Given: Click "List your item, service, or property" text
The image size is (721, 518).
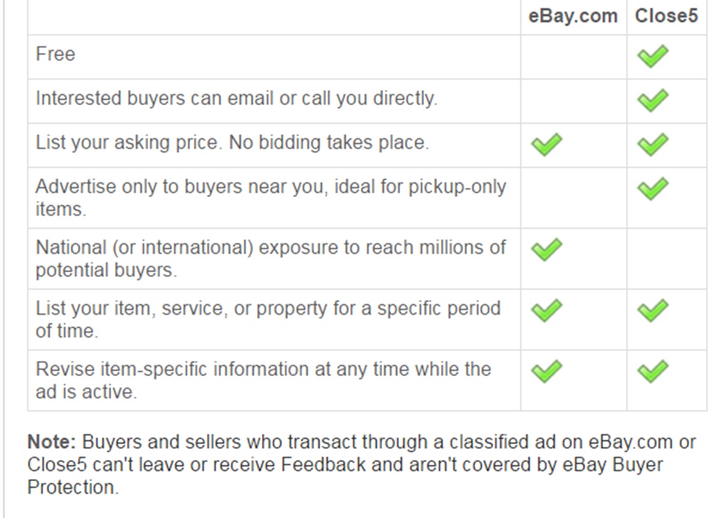Looking at the screenshot, I should click(267, 308).
